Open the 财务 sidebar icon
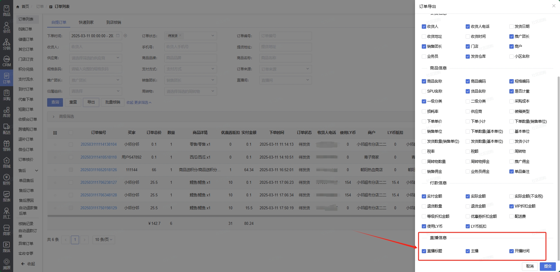 pos(6,180)
